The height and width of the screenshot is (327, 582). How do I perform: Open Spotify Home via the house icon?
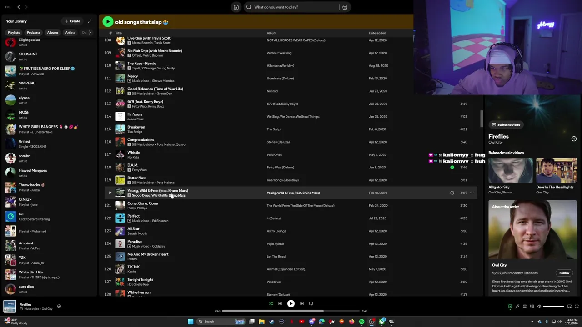pyautogui.click(x=236, y=7)
